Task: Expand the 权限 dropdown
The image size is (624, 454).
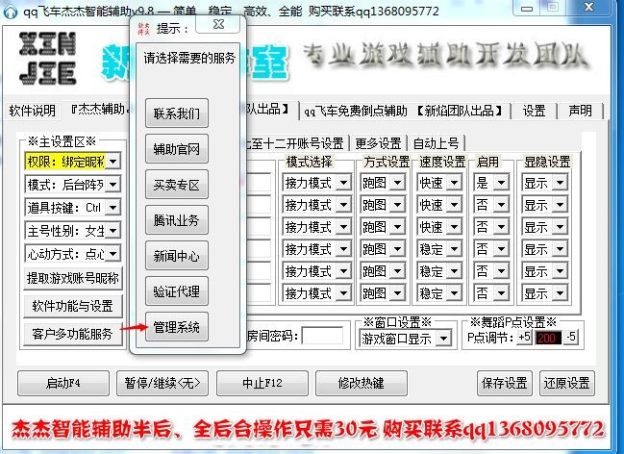Action: (x=113, y=162)
